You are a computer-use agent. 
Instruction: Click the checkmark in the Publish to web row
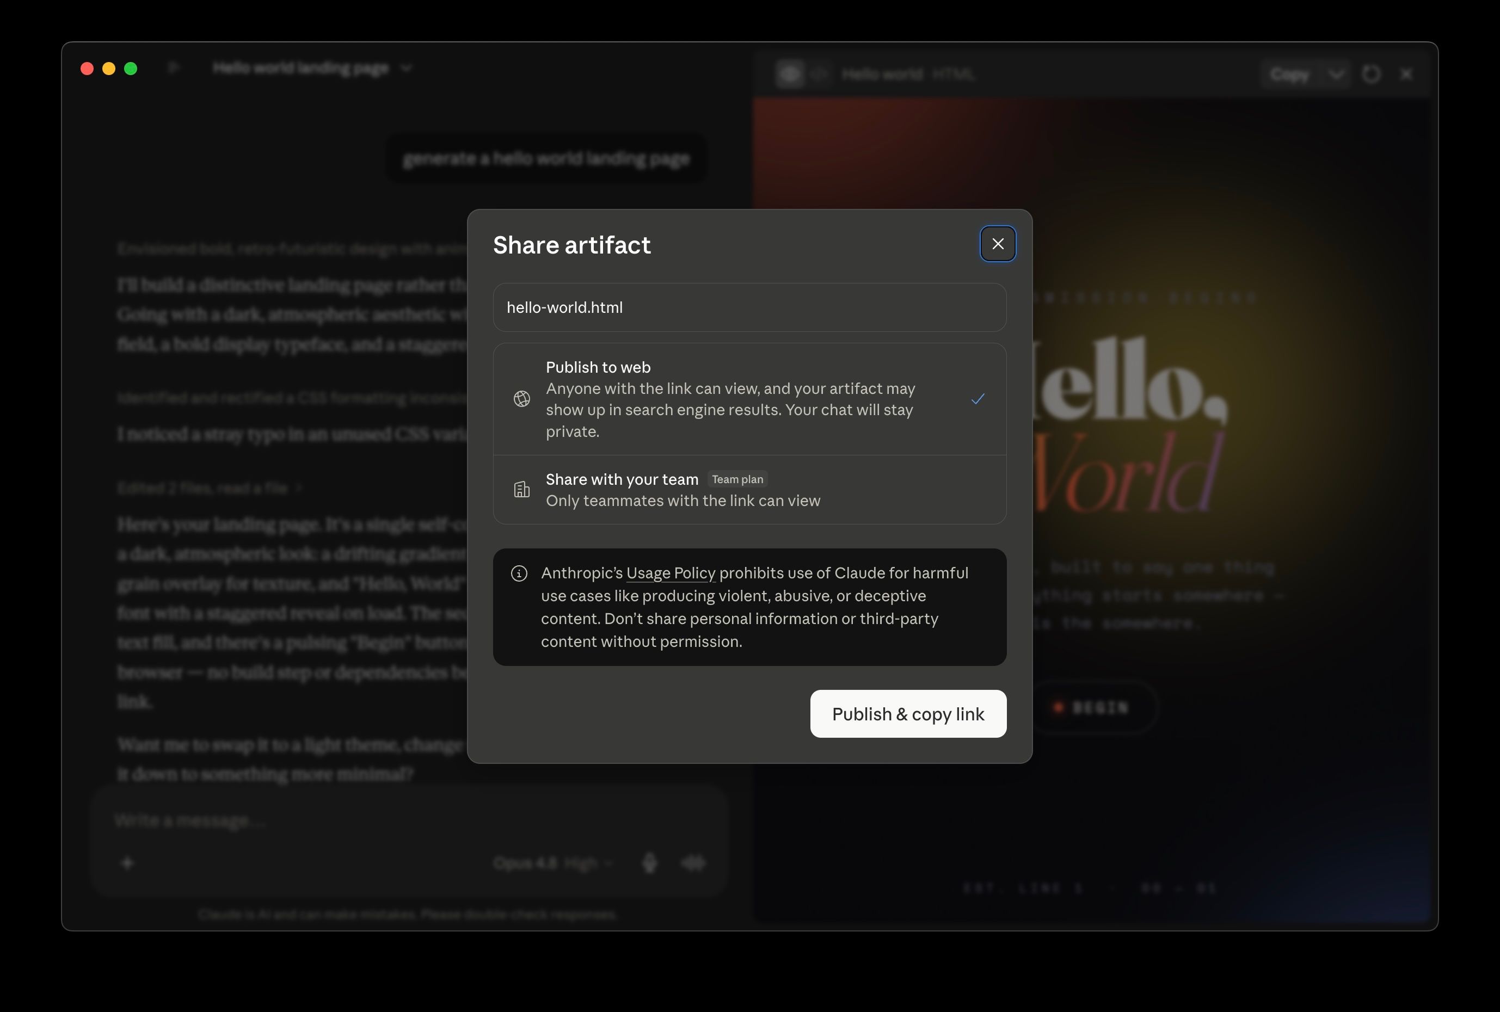pos(977,399)
